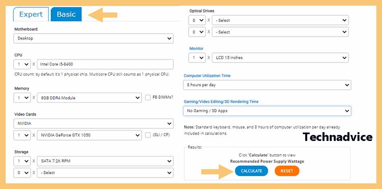Open the second storage type Select dropdown

click(105, 173)
